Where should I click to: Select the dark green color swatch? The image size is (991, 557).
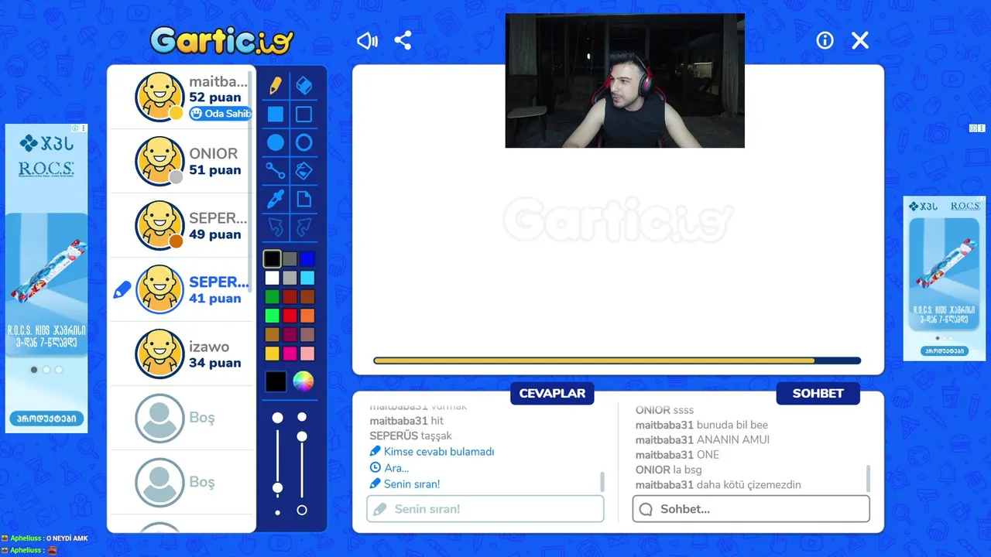(x=272, y=296)
